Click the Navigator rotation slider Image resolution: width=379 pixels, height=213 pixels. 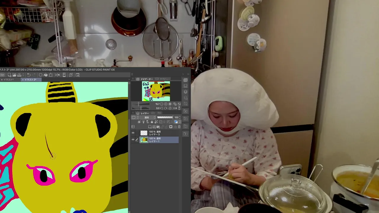click(141, 108)
